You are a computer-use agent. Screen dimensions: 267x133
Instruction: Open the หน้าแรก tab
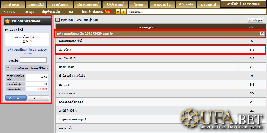(13, 4)
